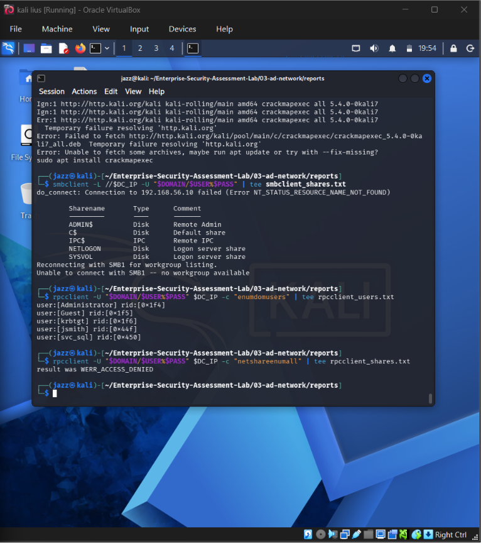Expand the terminal launcher dropdown arrow

coord(107,48)
